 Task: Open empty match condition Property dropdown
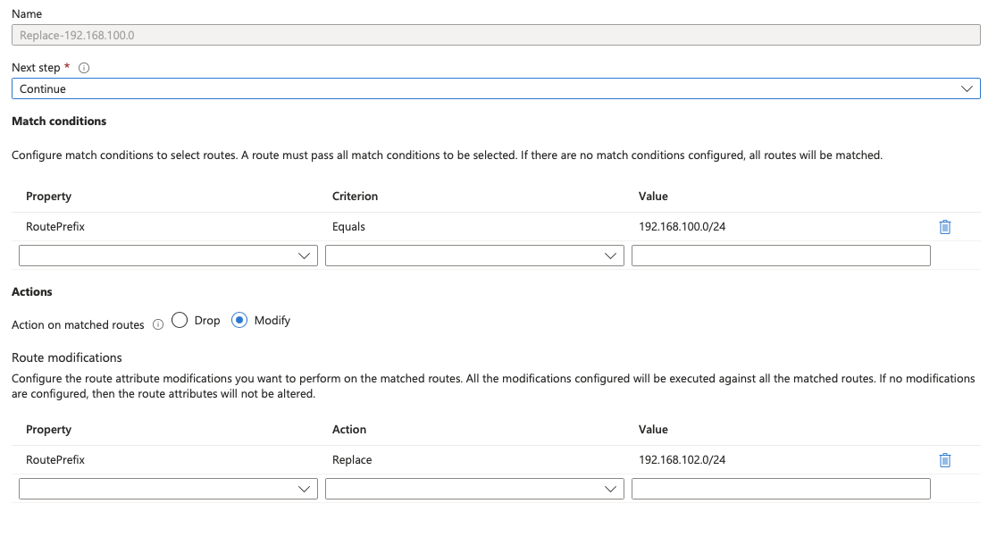click(168, 256)
